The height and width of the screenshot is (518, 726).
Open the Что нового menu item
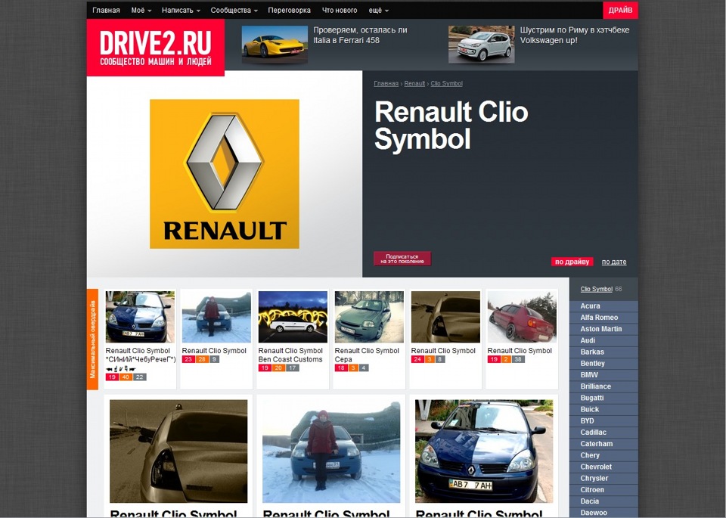click(340, 10)
